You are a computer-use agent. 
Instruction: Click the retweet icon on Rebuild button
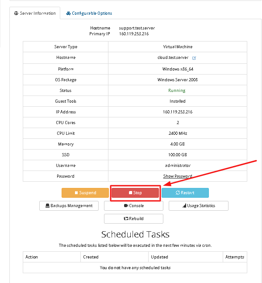click(126, 219)
